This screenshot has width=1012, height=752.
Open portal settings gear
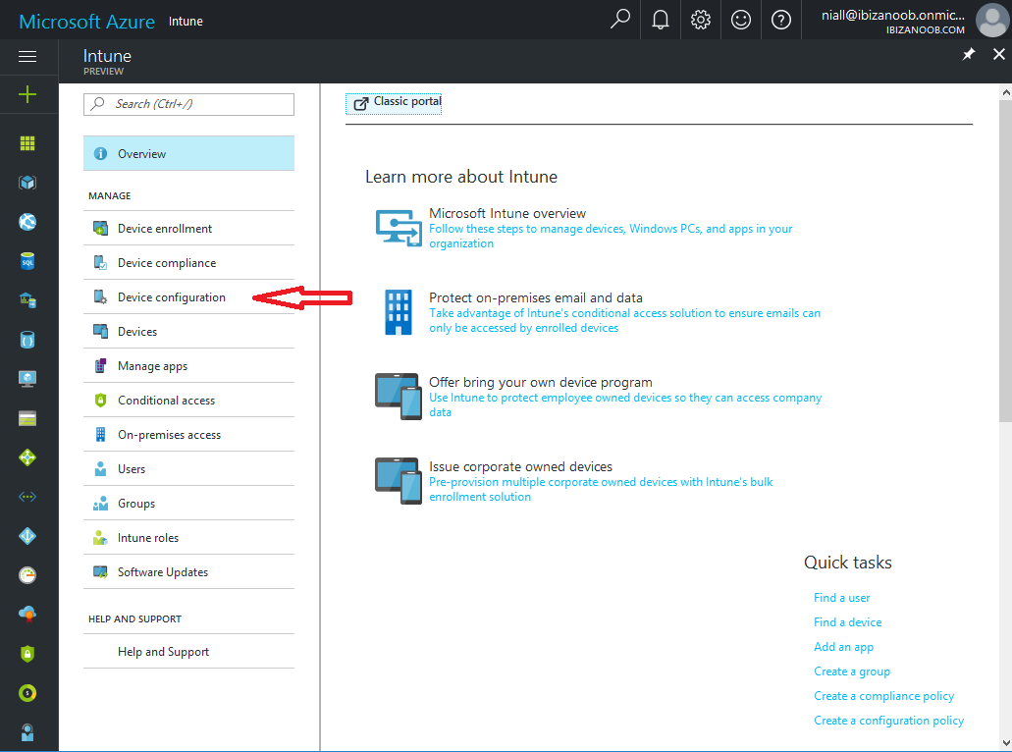tap(700, 20)
